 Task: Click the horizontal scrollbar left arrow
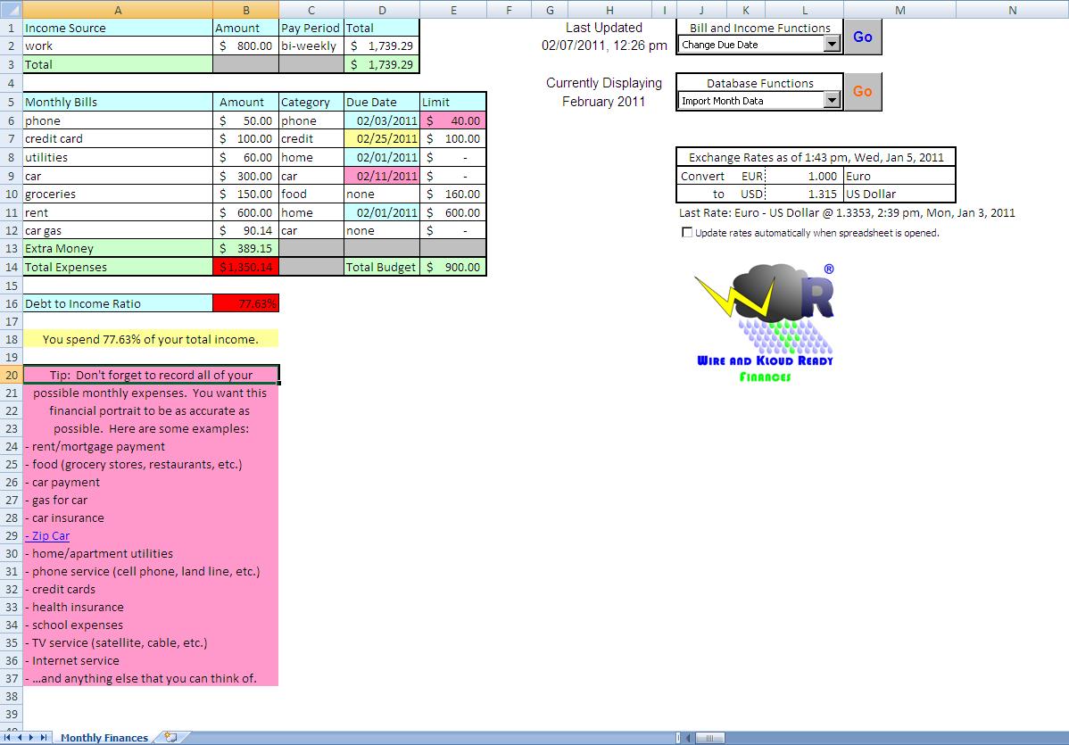pos(690,738)
